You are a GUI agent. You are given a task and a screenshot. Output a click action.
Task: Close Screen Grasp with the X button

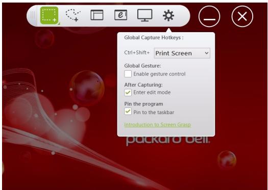[x=242, y=16]
